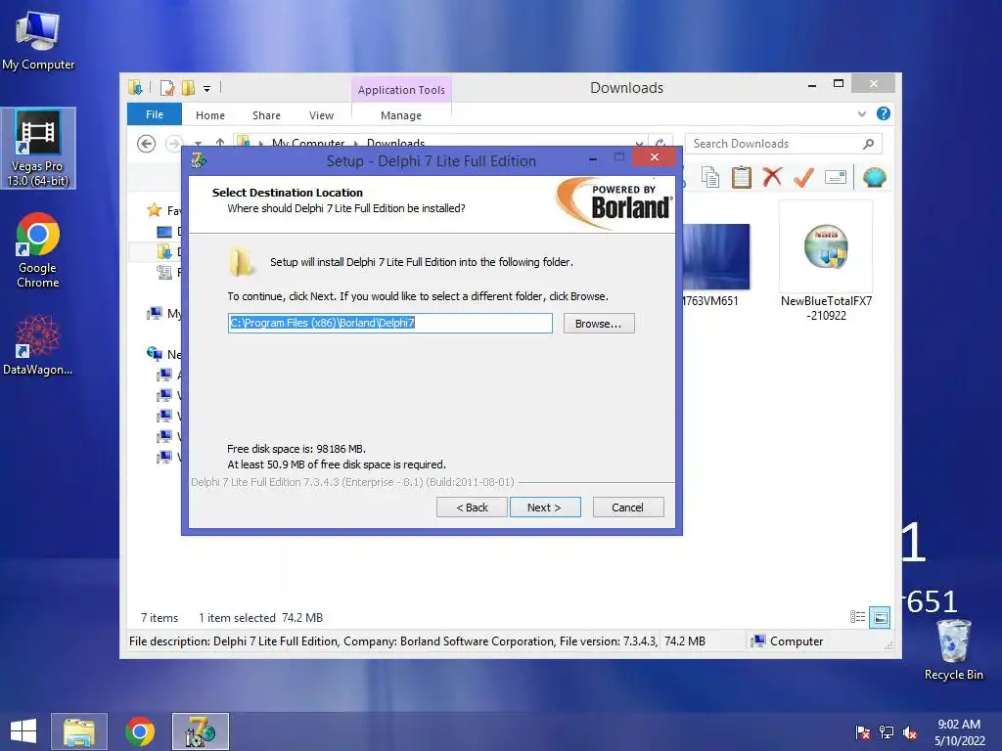1002x751 pixels.
Task: Open the File menu in Downloads window
Action: pos(155,114)
